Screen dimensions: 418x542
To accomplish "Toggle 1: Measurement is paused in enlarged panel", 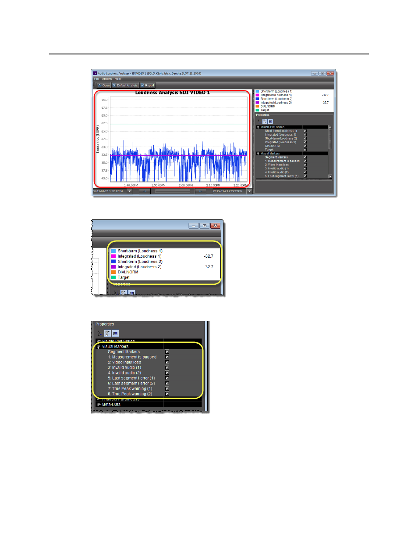I will [x=167, y=357].
